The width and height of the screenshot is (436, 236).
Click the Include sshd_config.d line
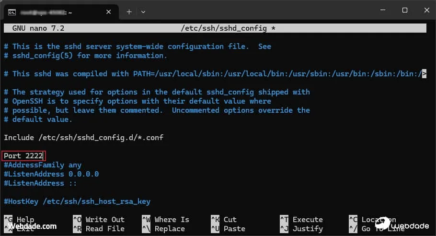[x=83, y=138]
